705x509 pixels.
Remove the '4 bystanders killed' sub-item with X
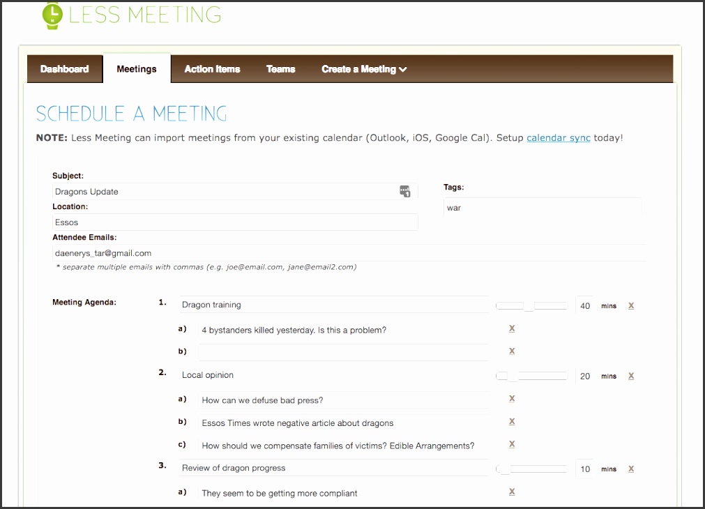(x=512, y=328)
